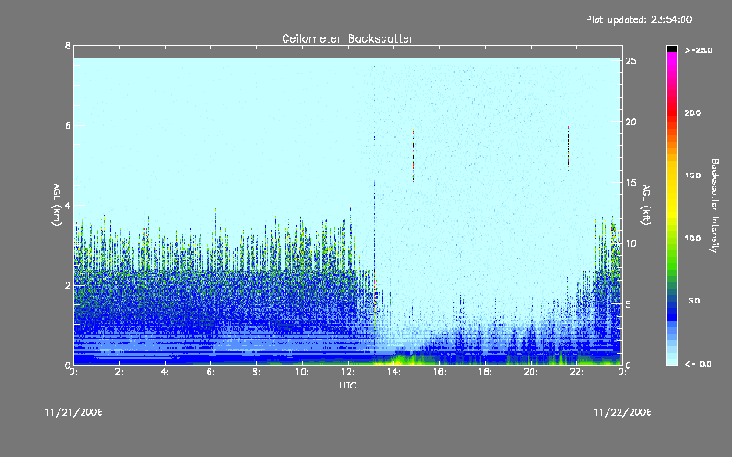Click the "15.0" colorbar label

point(693,175)
